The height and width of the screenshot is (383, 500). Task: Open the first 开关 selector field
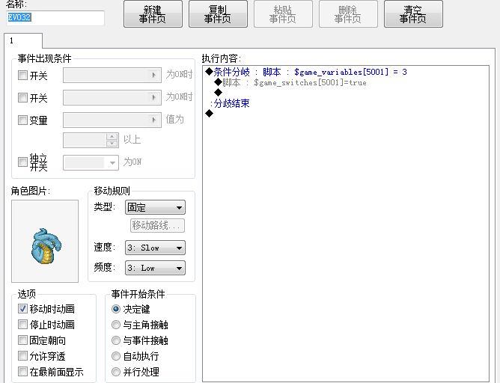pyautogui.click(x=112, y=76)
